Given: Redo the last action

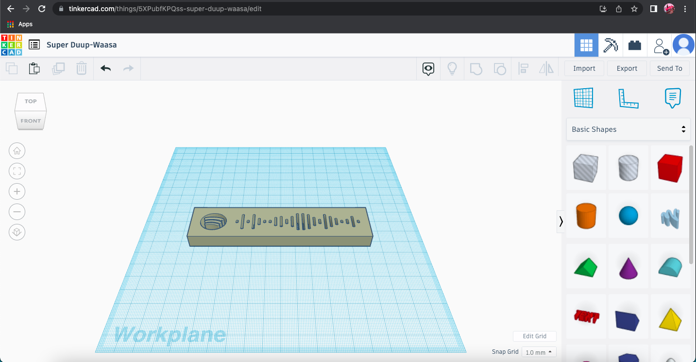Looking at the screenshot, I should 128,68.
